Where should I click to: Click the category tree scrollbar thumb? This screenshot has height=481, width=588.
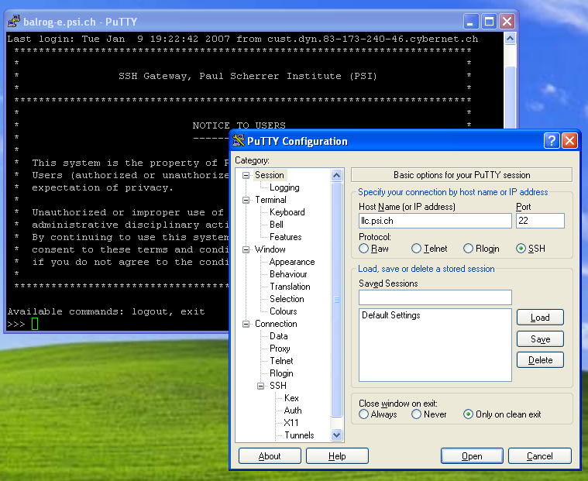click(x=337, y=299)
